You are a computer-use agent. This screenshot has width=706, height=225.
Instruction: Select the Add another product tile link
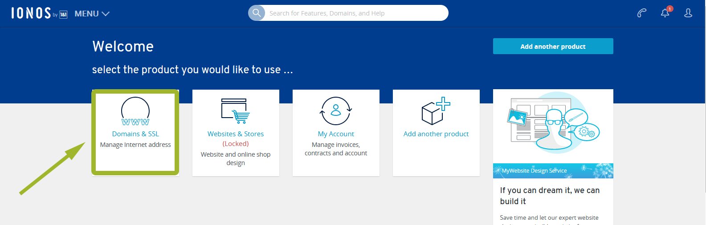tap(436, 134)
